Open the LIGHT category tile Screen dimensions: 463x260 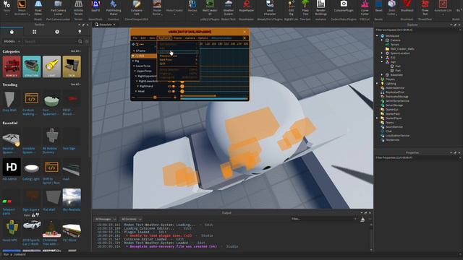click(51, 66)
